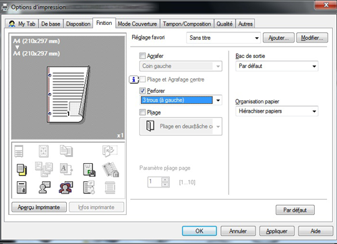The width and height of the screenshot is (337, 244).
Task: Click the document with clock icon
Action: 89,187
